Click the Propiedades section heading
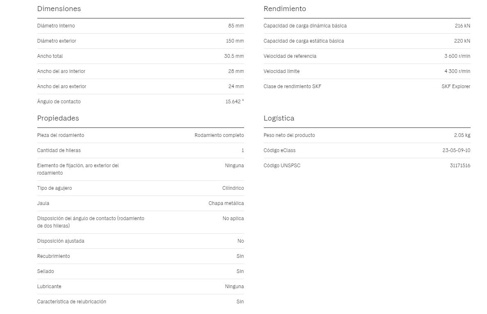The image size is (487, 314). pos(58,118)
